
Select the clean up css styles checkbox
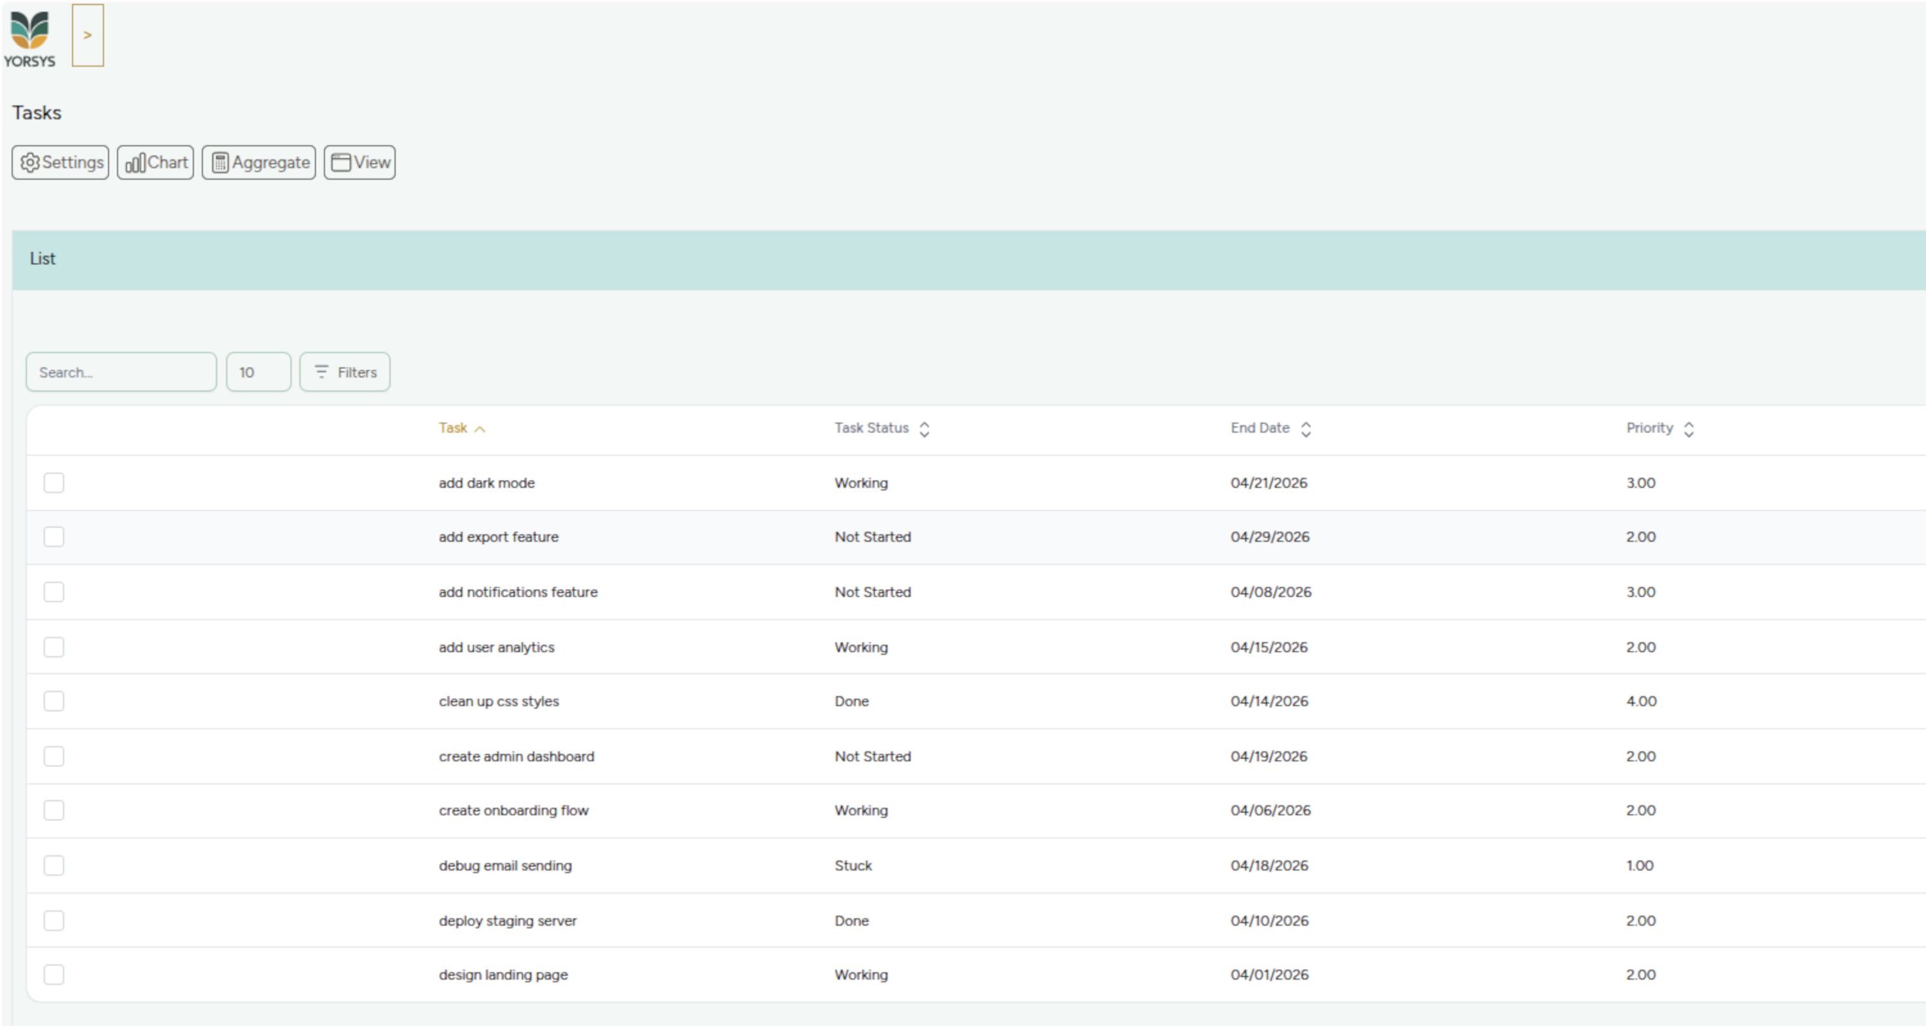54,701
